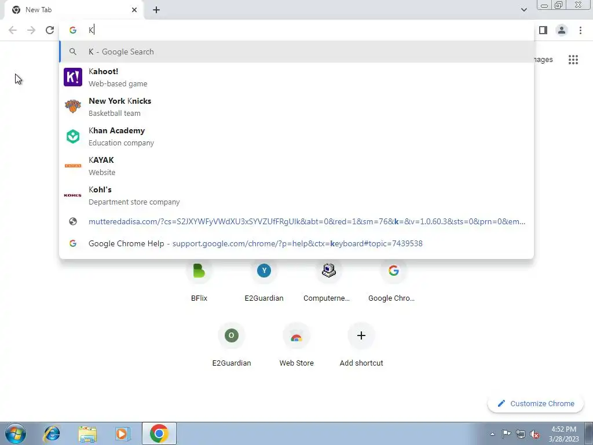Open the Windows Start orb
Screen dimensions: 593x445
pyautogui.click(x=16, y=433)
